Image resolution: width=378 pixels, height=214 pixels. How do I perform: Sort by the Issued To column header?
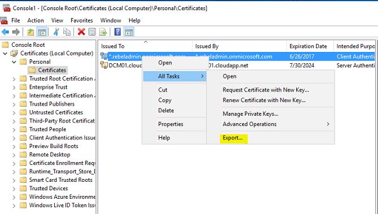(x=146, y=46)
